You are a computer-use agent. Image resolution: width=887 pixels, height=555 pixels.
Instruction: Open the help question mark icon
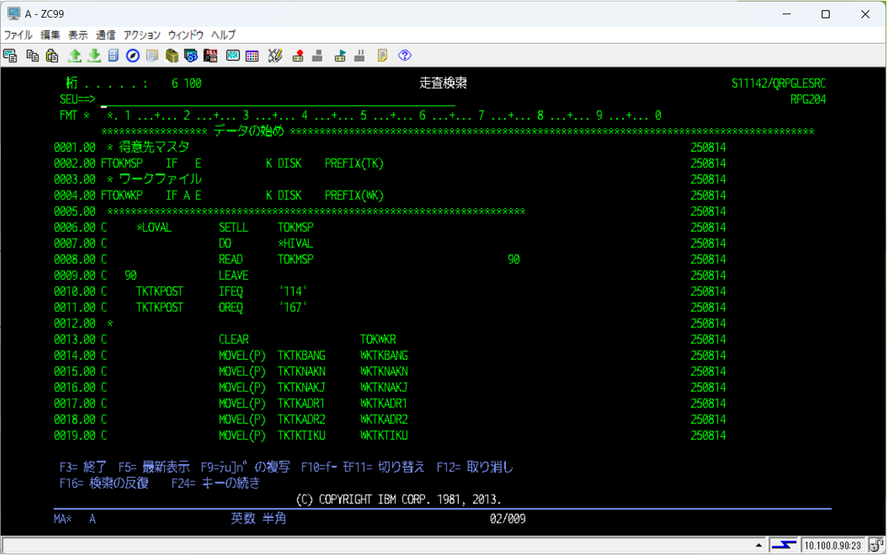(405, 56)
